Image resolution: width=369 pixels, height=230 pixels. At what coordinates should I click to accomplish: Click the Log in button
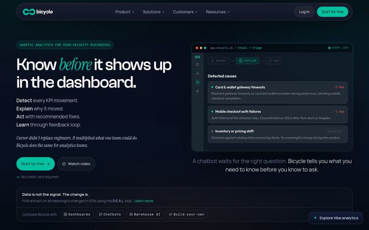[304, 12]
